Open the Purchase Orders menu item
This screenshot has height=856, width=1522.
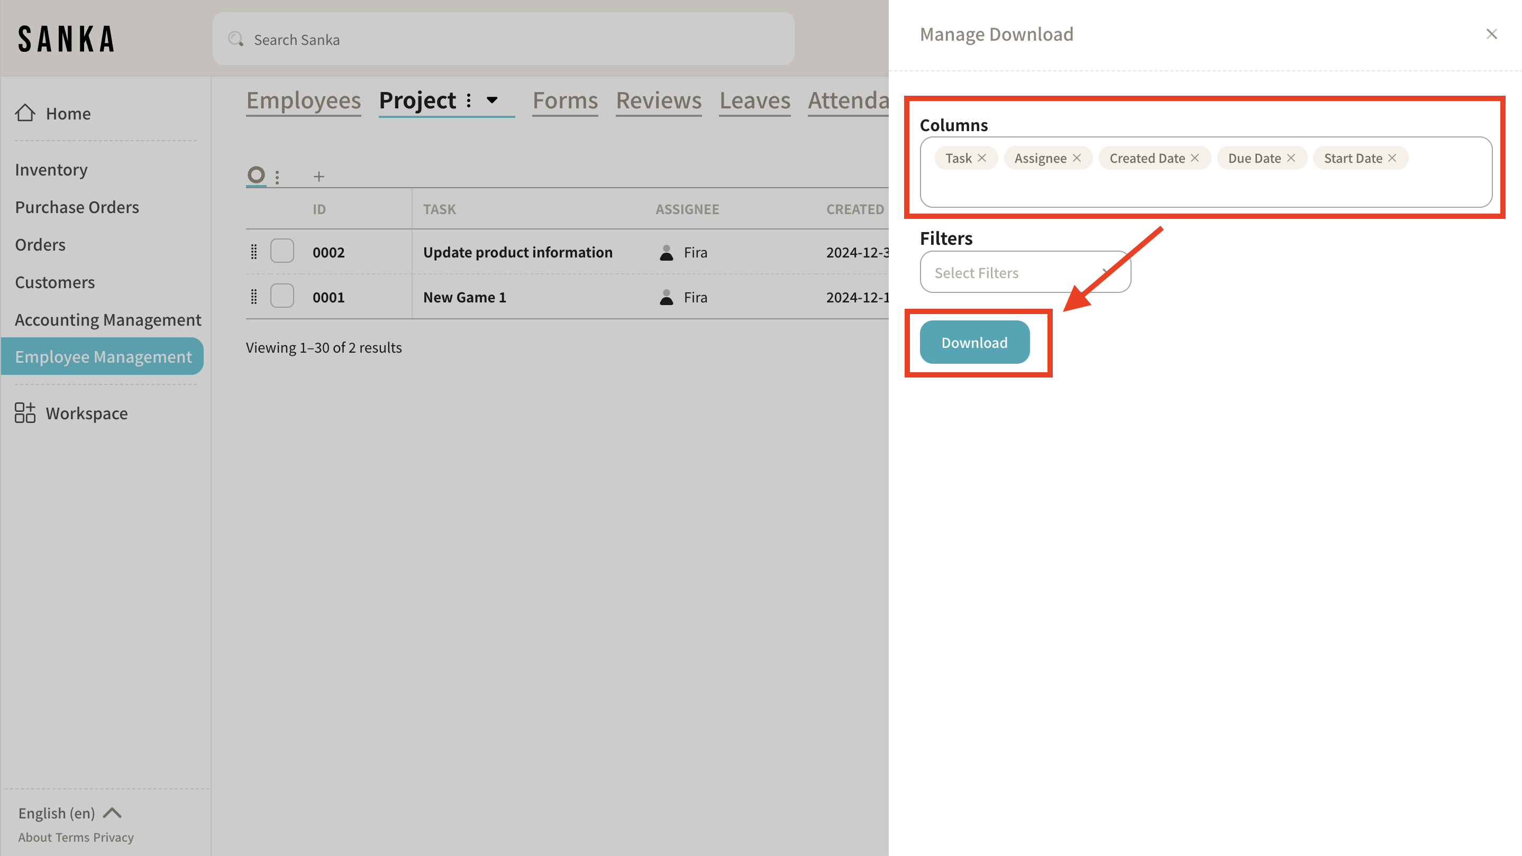[x=77, y=207]
